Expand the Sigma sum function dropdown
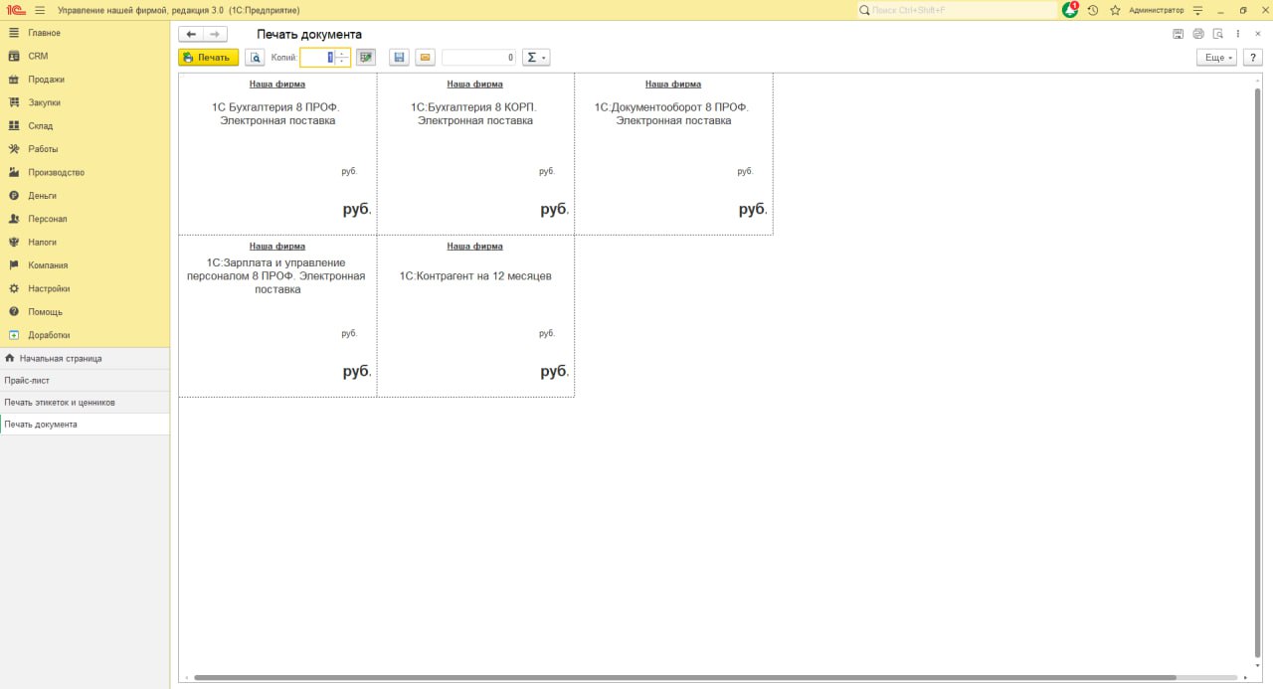 (x=536, y=58)
